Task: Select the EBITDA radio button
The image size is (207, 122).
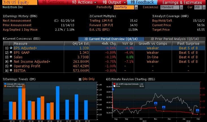Action: tap(11, 70)
